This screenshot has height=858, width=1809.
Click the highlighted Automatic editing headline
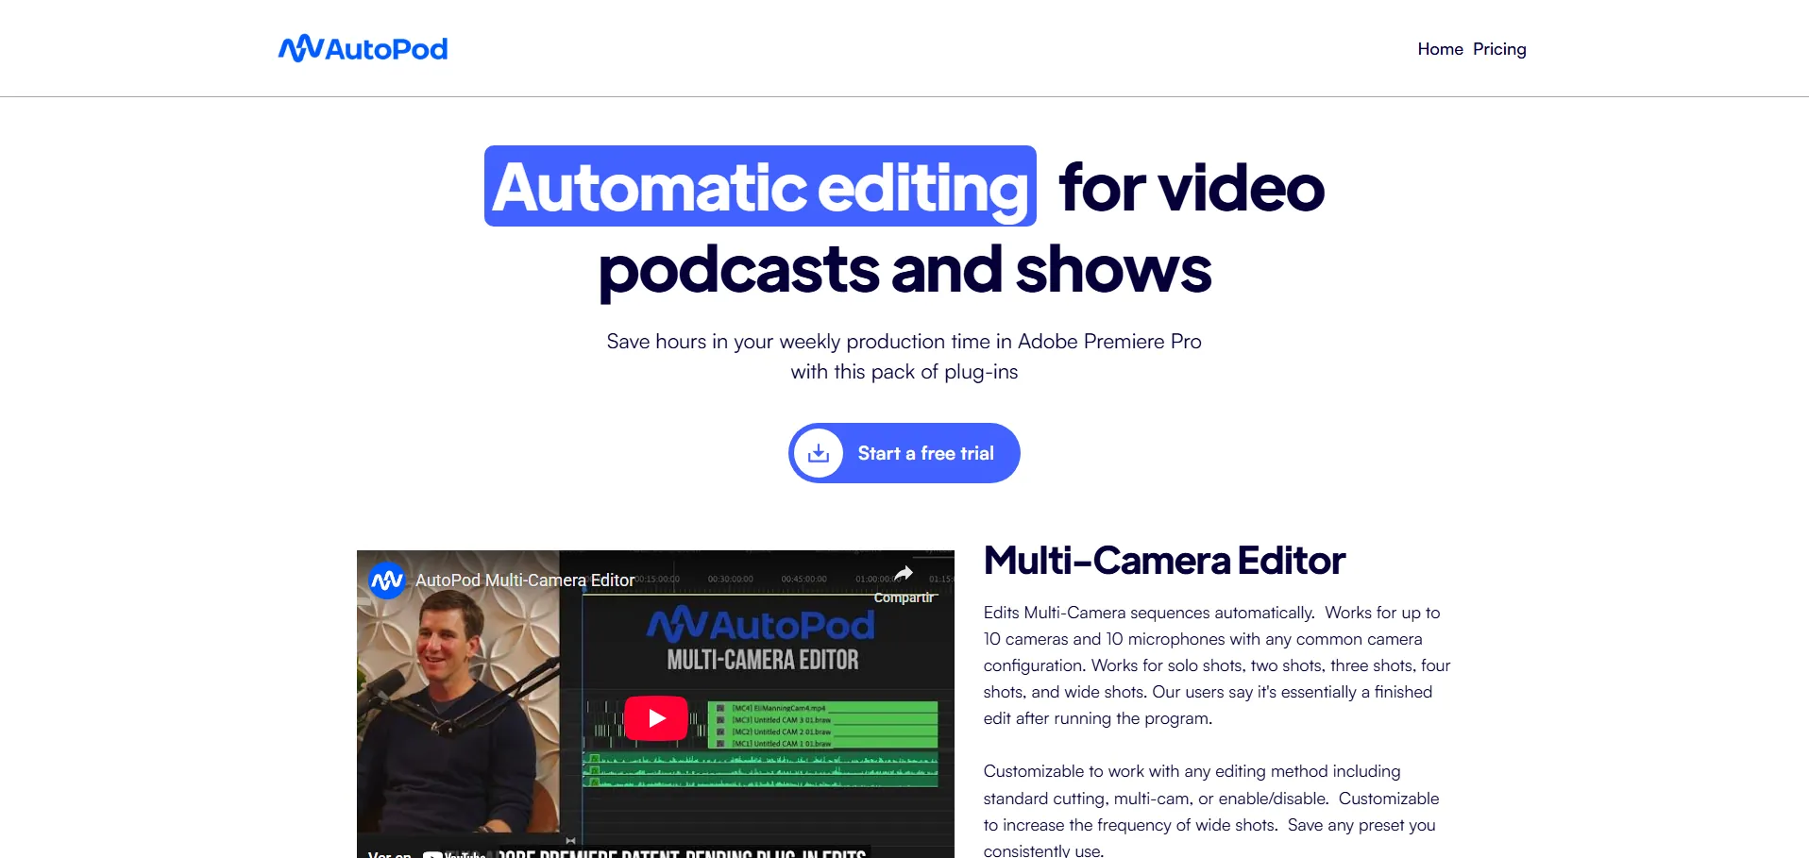tap(760, 187)
